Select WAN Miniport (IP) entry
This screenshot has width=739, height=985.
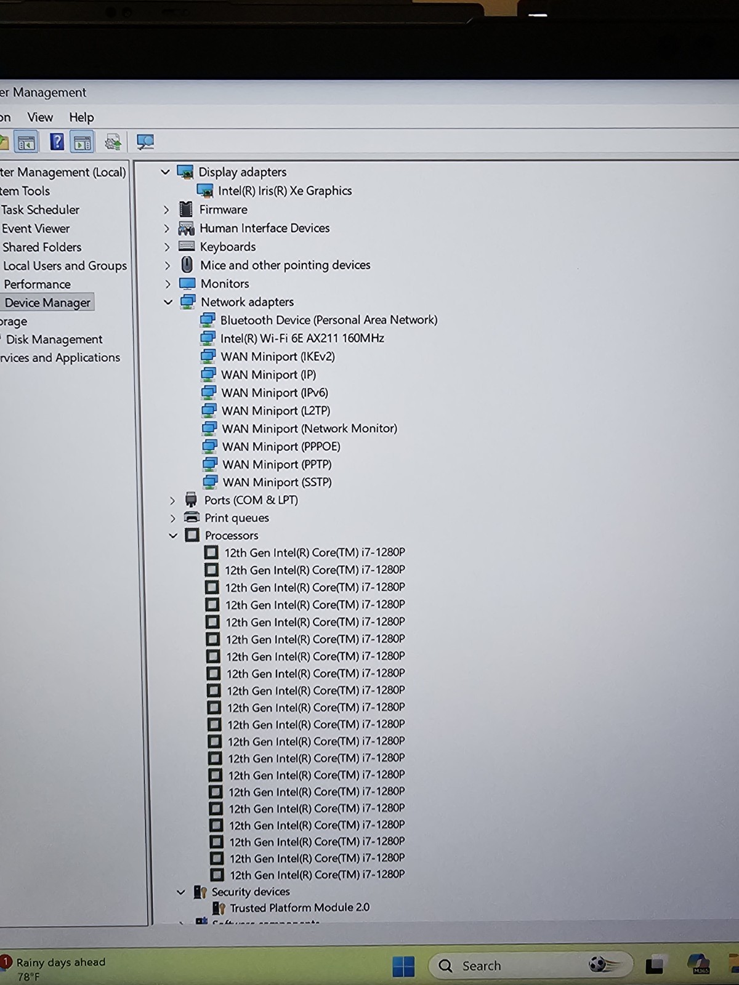(269, 374)
